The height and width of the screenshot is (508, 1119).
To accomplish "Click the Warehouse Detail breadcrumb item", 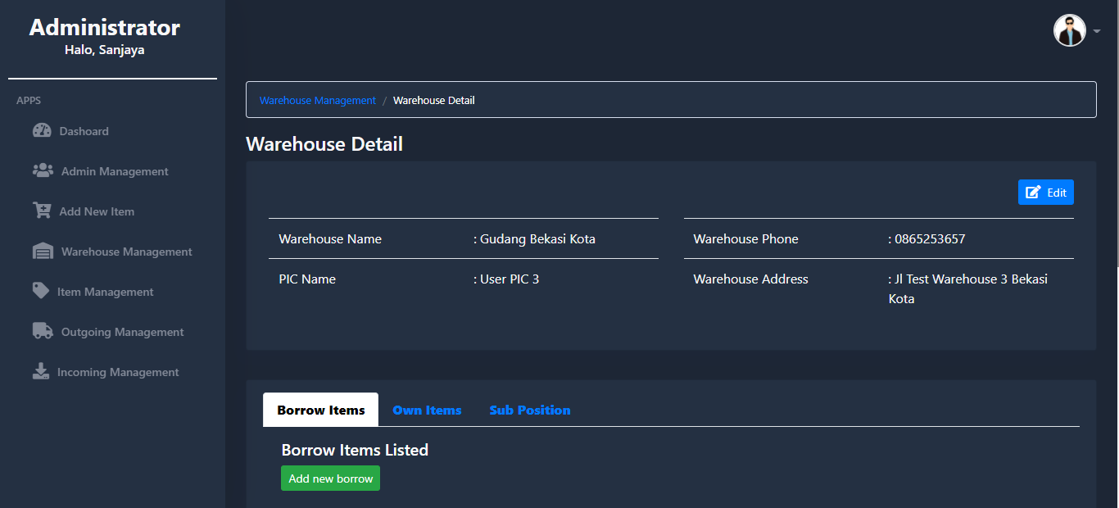I will click(433, 100).
